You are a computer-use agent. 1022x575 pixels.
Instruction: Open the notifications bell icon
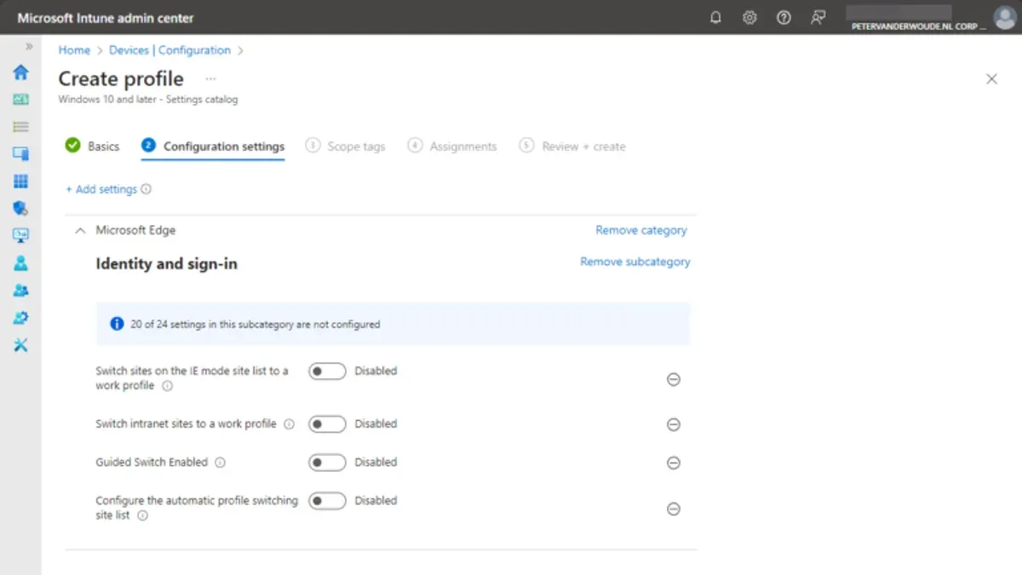(x=715, y=18)
